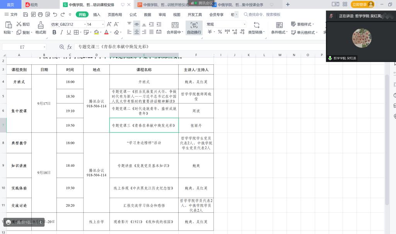Click the 查找命令 search box
This screenshot has width=396, height=234.
pyautogui.click(x=262, y=15)
